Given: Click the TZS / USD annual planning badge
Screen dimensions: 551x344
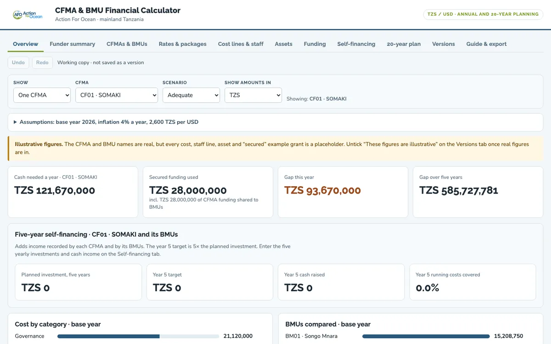Looking at the screenshot, I should point(483,14).
